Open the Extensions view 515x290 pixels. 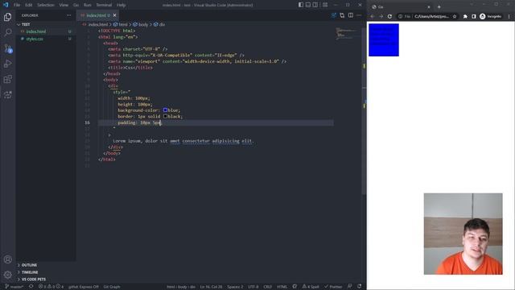pyautogui.click(x=7, y=79)
